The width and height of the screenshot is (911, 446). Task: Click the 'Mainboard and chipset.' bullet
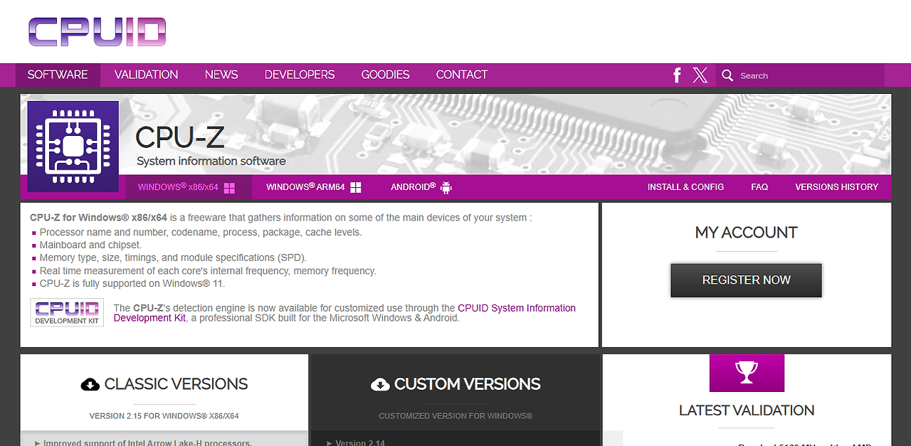pos(90,245)
